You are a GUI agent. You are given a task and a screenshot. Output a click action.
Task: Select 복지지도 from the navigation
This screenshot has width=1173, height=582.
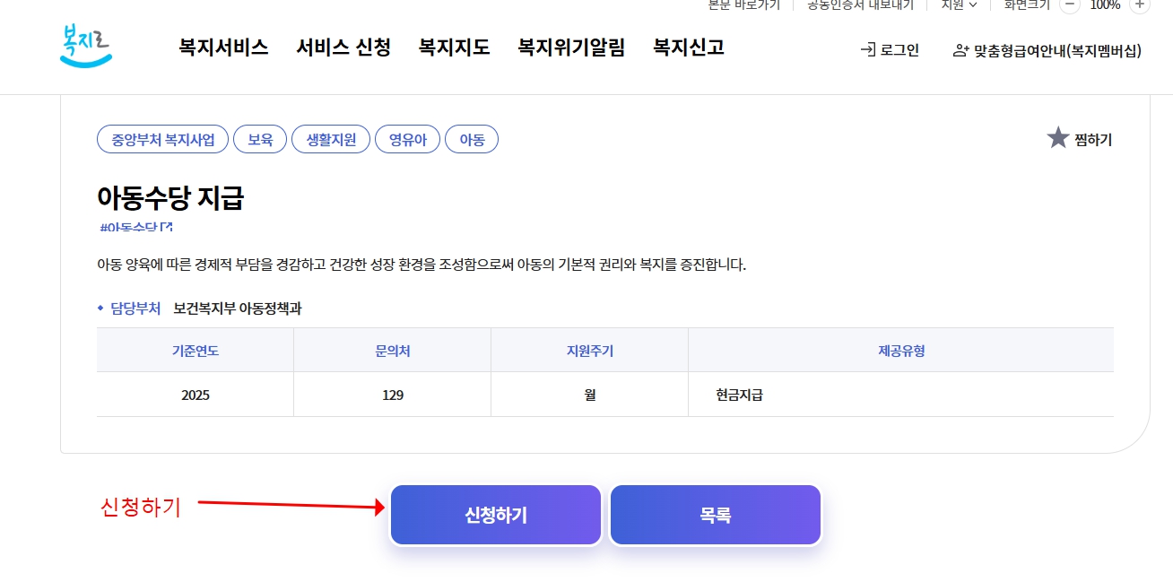tap(454, 48)
